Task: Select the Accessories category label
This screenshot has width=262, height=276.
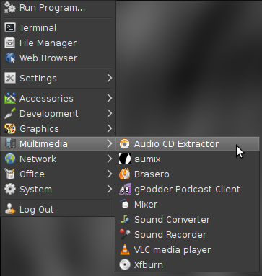Action: (x=46, y=98)
